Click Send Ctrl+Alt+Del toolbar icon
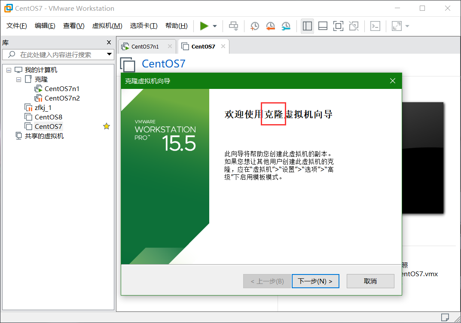This screenshot has height=323, width=461. 234,26
